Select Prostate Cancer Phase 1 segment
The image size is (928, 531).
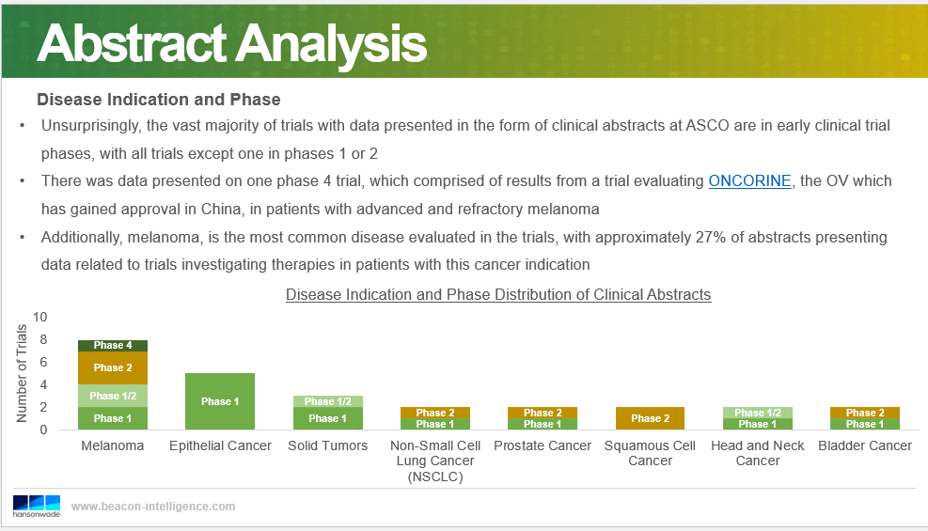(x=543, y=424)
